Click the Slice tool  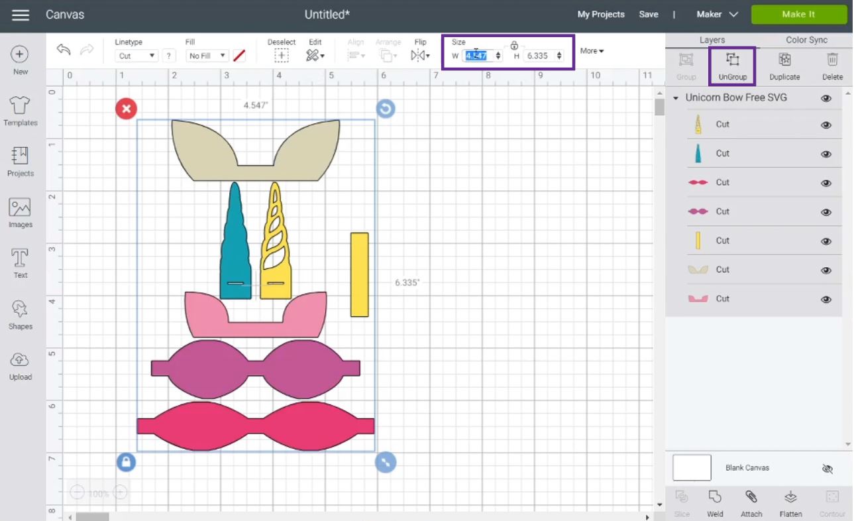pyautogui.click(x=682, y=504)
